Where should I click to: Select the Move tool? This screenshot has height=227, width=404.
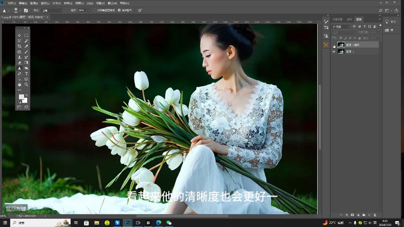coord(20,35)
